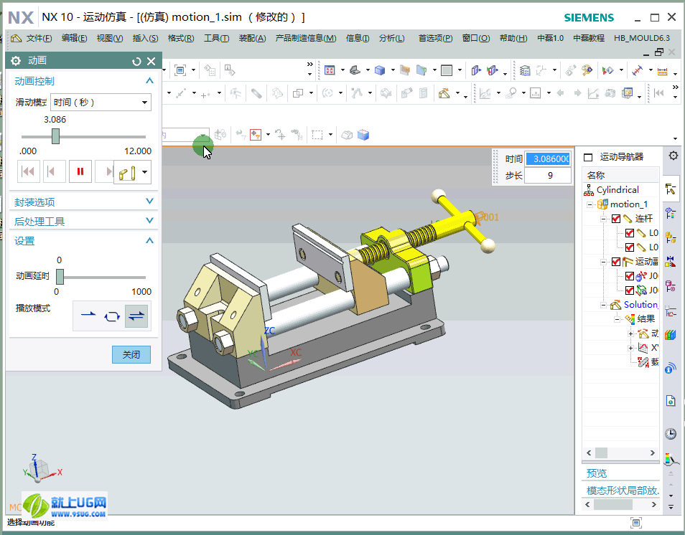
Task: Open the HB_MOULD6.3 menu
Action: 642,39
